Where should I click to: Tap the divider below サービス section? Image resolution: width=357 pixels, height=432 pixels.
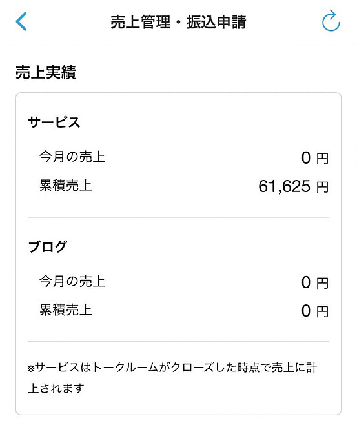(x=178, y=217)
